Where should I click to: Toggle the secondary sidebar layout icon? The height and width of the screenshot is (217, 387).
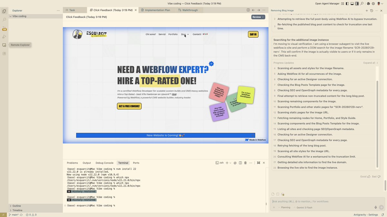point(357,4)
